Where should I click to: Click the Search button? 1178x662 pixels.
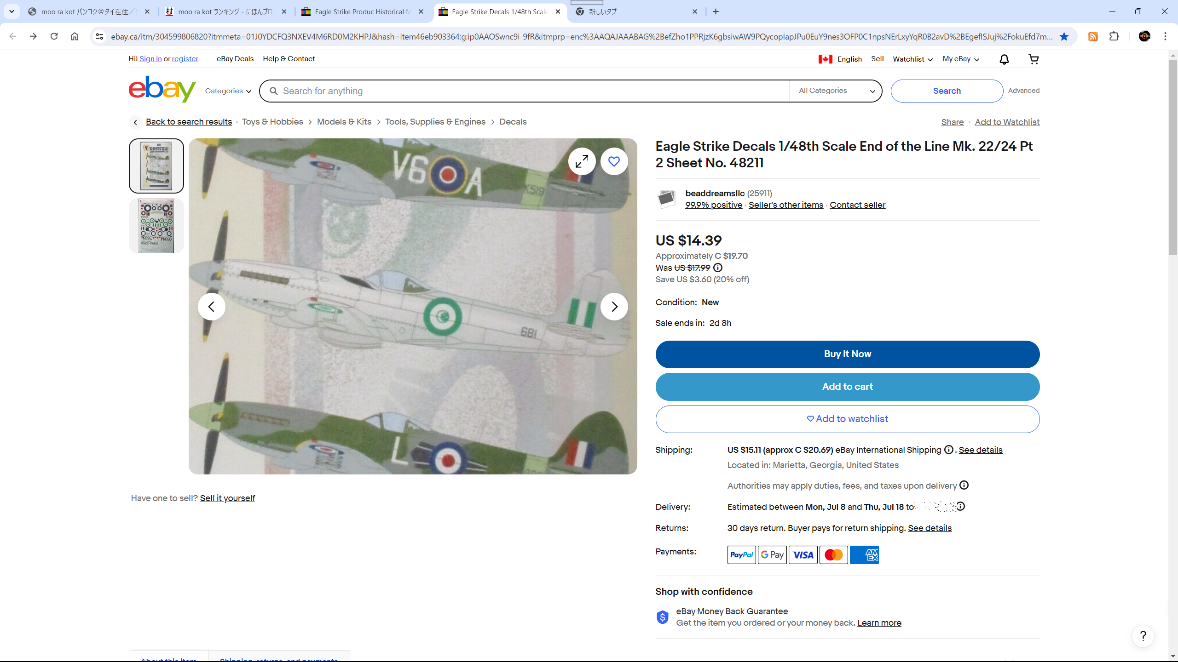pos(947,91)
